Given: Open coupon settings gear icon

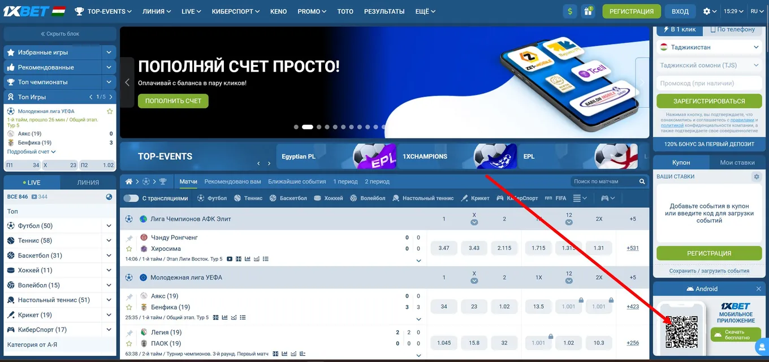Looking at the screenshot, I should (x=757, y=177).
